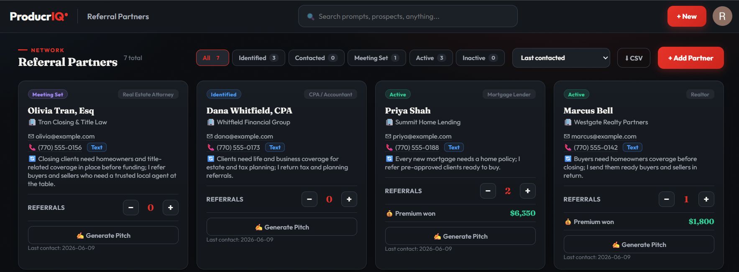This screenshot has height=272, width=739.
Task: Open Referral Partners header title
Action: coord(118,17)
